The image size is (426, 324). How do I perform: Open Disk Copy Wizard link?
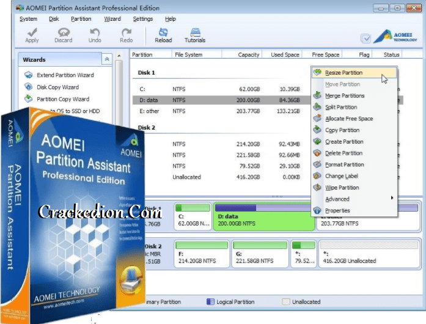coord(58,87)
